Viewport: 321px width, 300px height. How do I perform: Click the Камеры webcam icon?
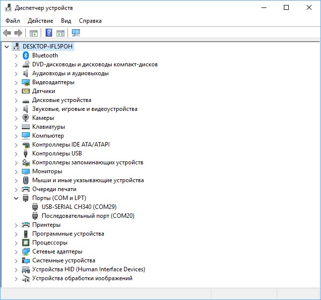(26, 118)
